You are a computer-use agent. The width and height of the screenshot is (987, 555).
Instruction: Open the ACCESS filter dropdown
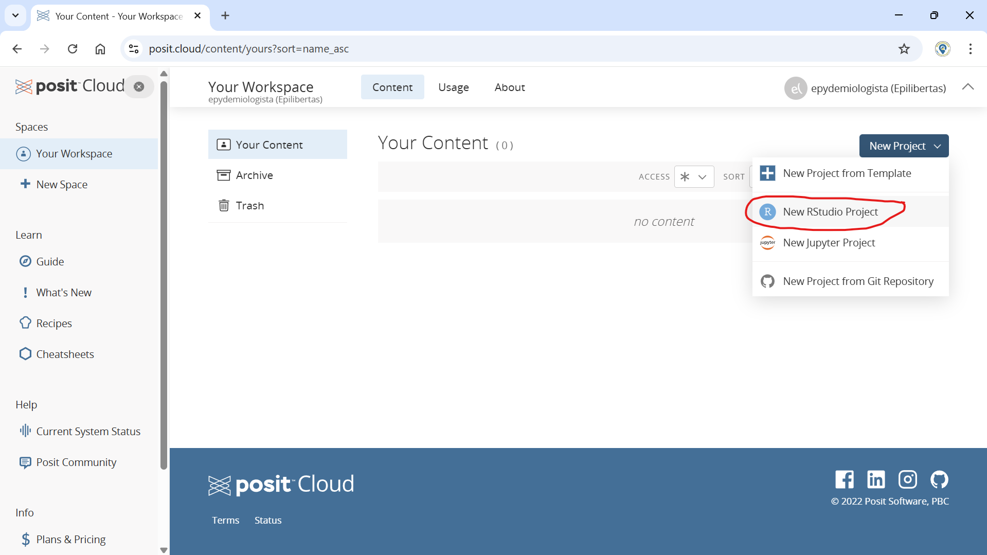[694, 176]
